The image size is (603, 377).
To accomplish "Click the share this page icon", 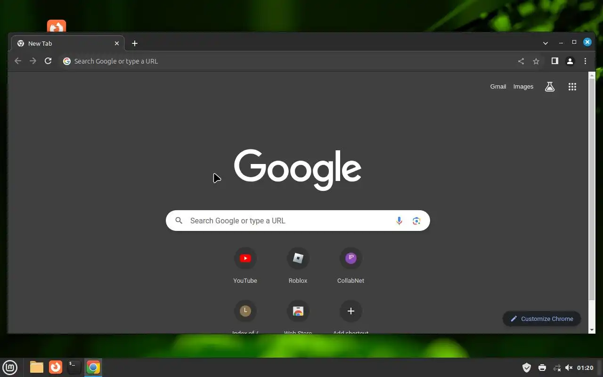I will (x=521, y=61).
